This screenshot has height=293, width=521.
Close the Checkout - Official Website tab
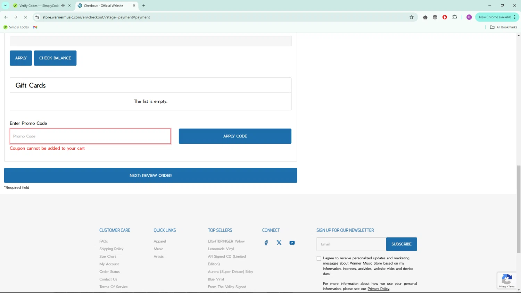(134, 6)
